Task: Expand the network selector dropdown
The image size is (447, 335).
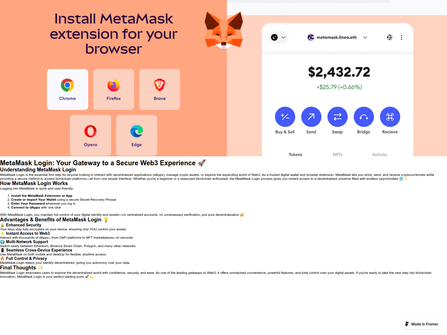Action: coord(279,37)
